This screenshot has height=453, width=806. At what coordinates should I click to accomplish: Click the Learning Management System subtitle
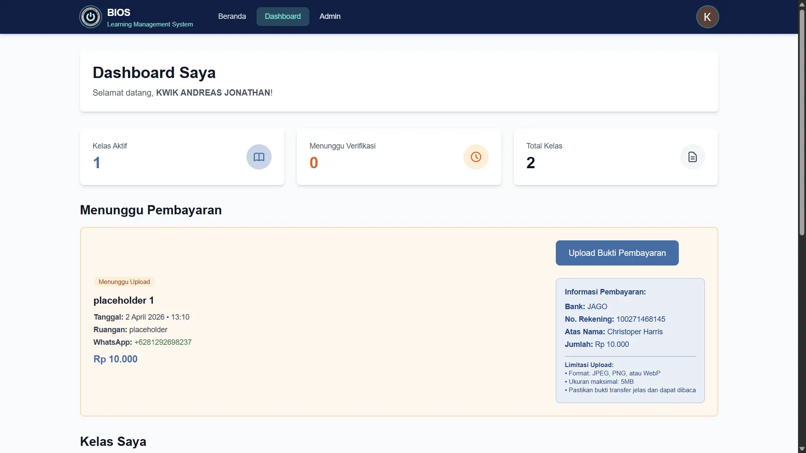[150, 24]
